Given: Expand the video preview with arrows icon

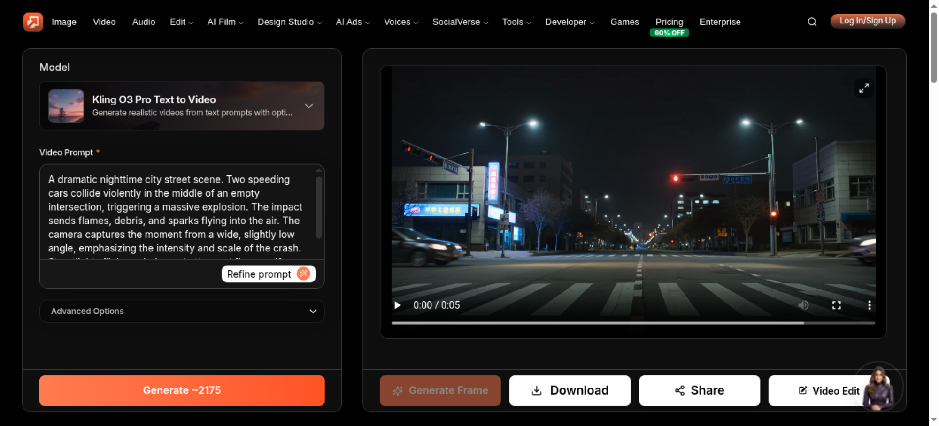Looking at the screenshot, I should [x=864, y=88].
